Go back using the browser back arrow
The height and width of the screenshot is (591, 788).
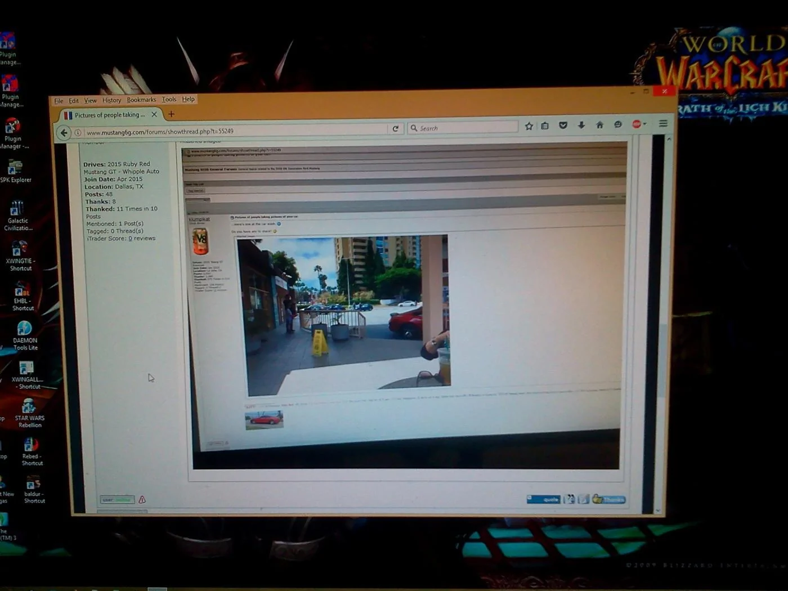coord(64,132)
